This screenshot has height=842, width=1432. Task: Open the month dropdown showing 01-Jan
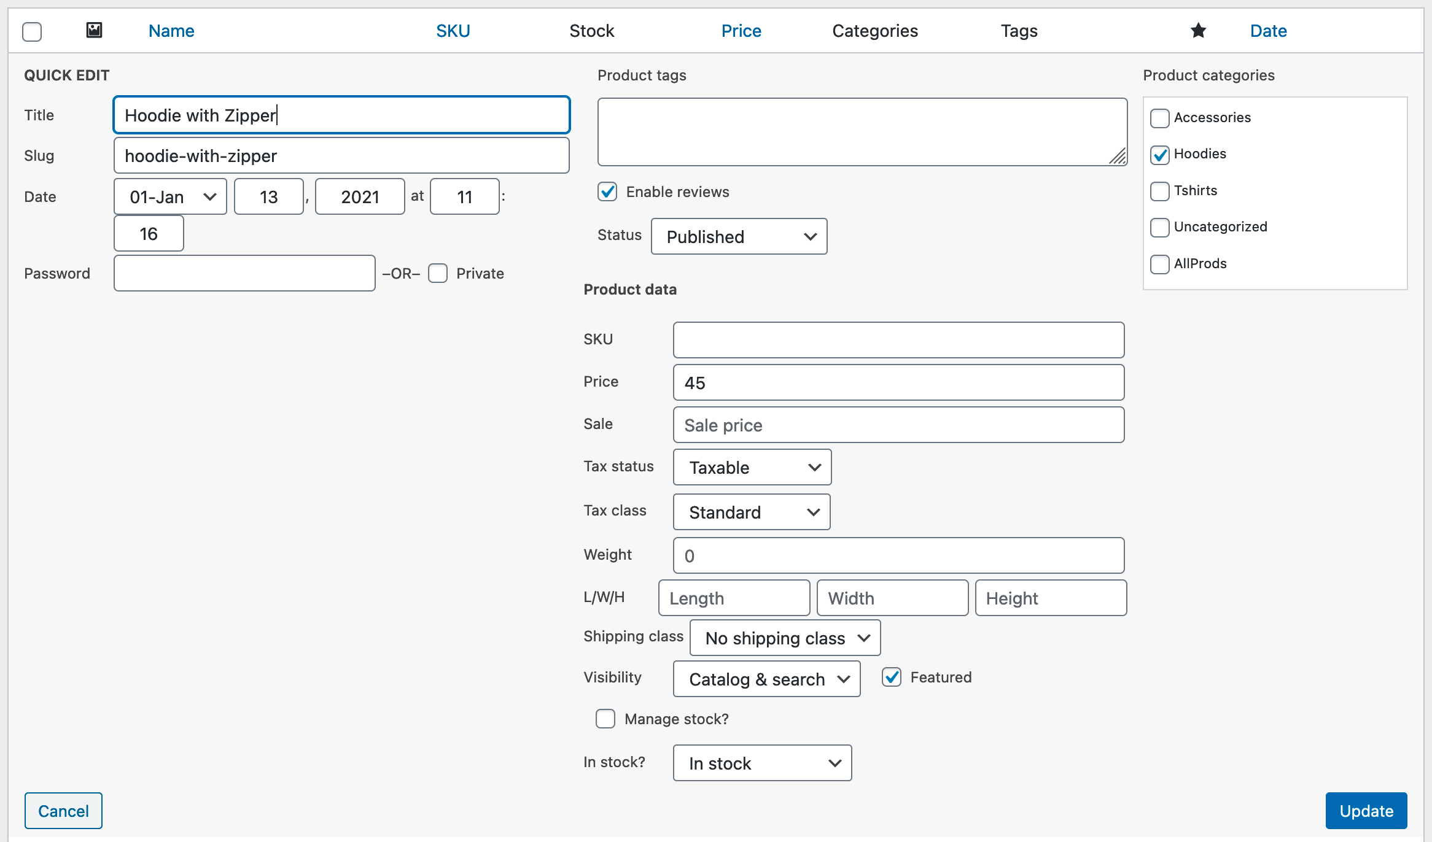point(169,196)
